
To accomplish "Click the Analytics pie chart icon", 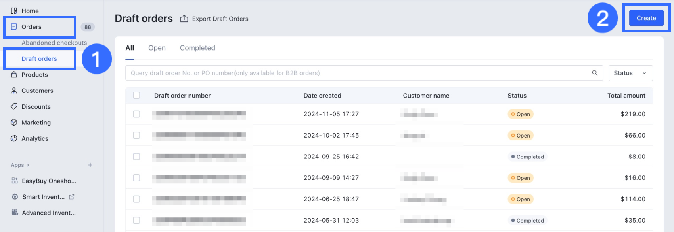I will (14, 138).
